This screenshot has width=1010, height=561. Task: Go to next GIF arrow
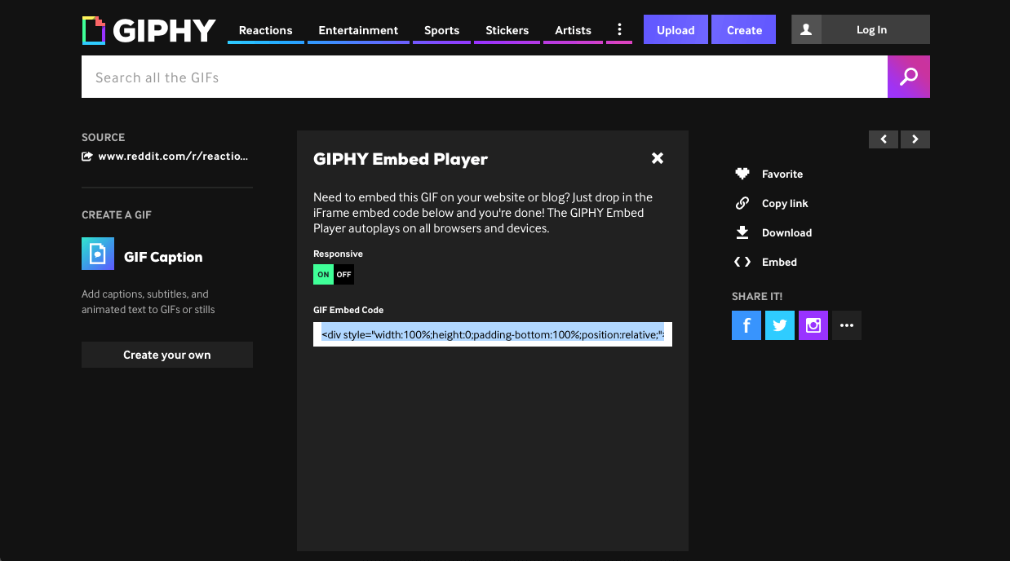(x=915, y=139)
